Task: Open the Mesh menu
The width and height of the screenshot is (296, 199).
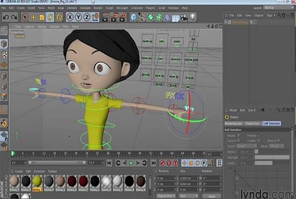Action: pos(51,8)
